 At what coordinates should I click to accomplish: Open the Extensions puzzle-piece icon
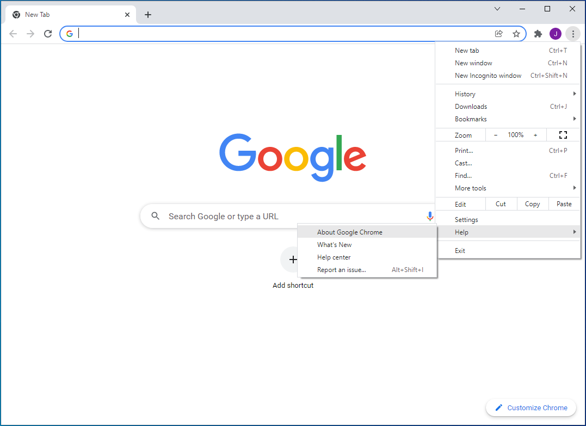[x=538, y=33]
